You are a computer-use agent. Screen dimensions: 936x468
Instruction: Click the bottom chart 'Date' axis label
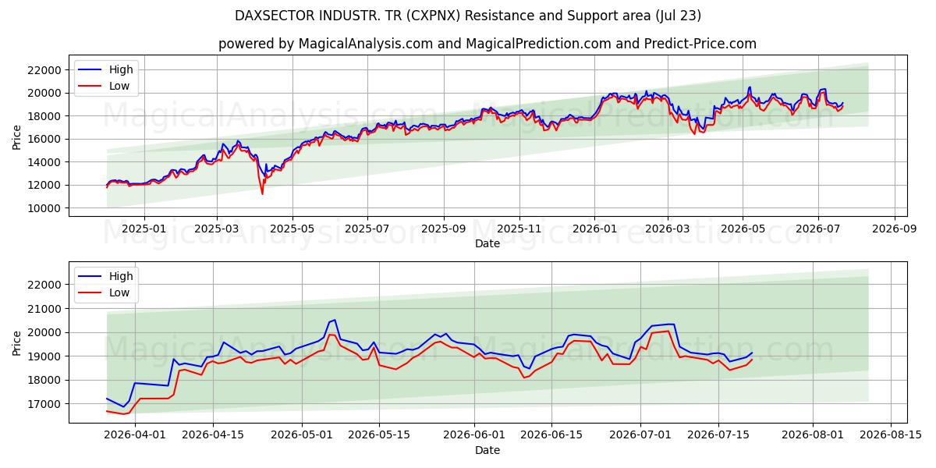click(x=487, y=450)
